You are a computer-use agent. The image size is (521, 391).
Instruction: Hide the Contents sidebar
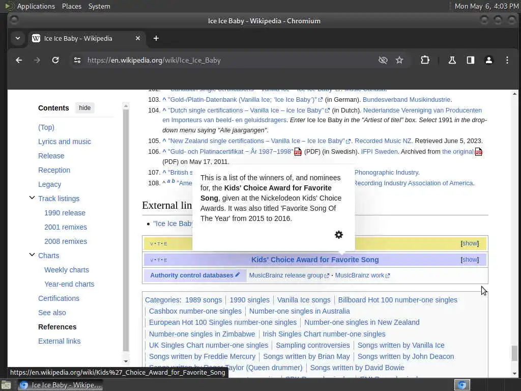point(85,108)
